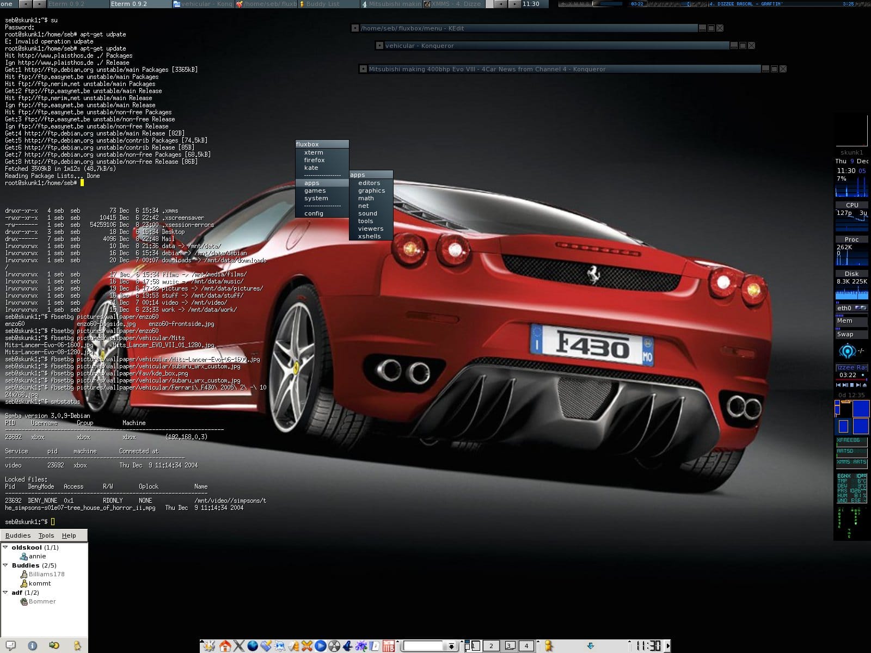The image size is (871, 653).
Task: Open the config submenu in fluxbox menu
Action: [x=322, y=213]
